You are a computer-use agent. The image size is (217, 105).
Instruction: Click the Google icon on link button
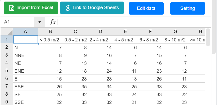click(68, 8)
